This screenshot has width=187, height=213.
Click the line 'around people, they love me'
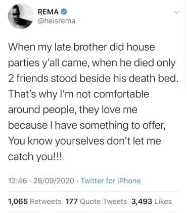[73, 110]
